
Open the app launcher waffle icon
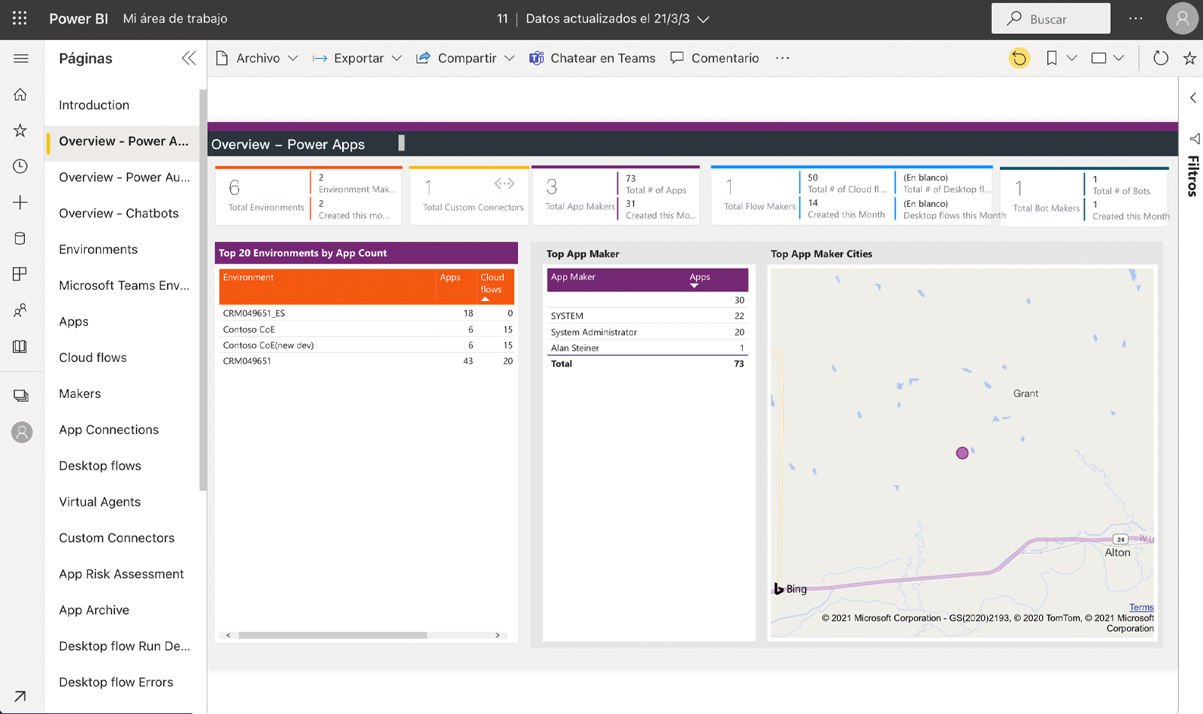click(x=20, y=19)
